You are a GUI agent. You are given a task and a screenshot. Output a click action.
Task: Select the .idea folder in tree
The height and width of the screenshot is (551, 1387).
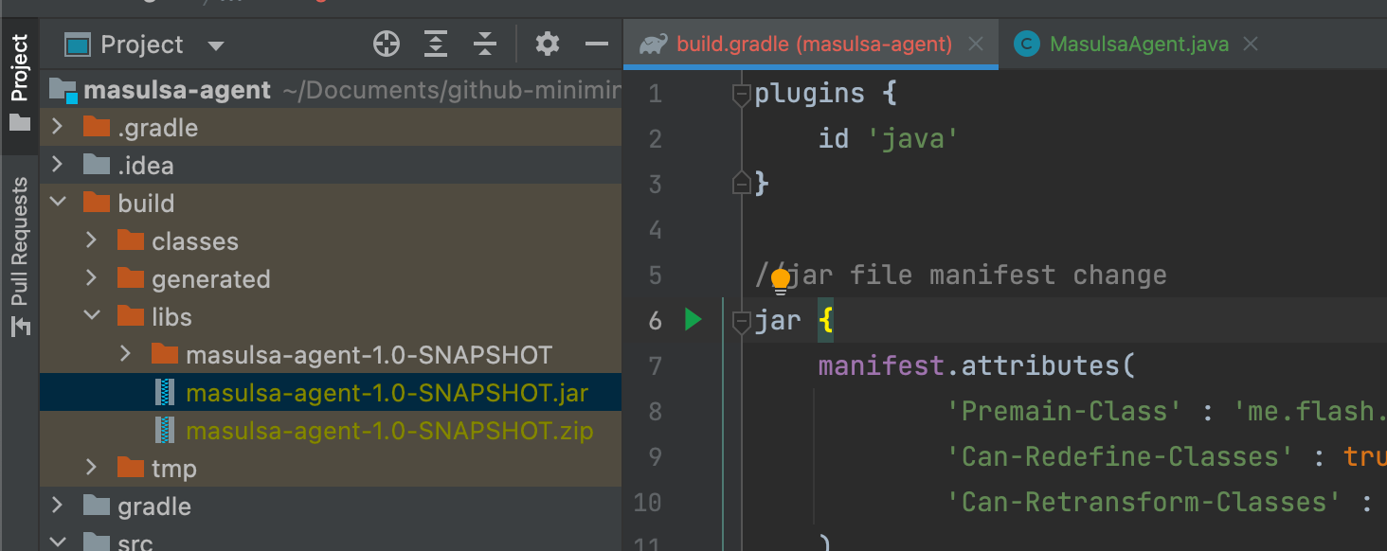coord(331,165)
